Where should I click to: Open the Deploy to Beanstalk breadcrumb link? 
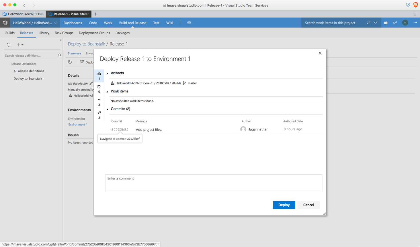[86, 44]
